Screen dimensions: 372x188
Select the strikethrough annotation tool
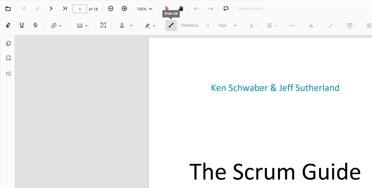(35, 25)
